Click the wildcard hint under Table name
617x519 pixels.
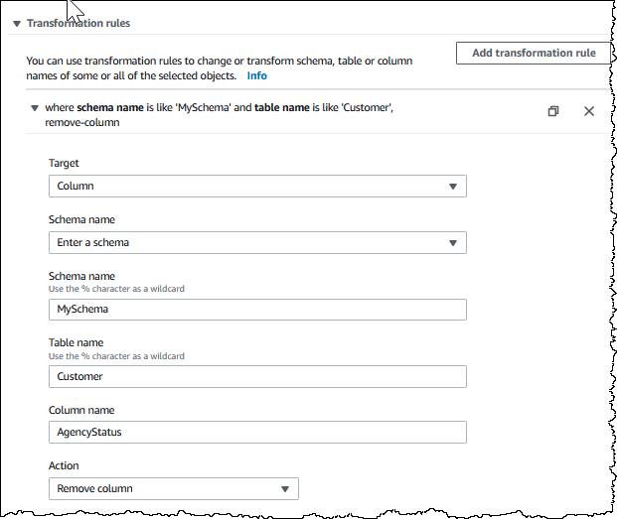[116, 356]
